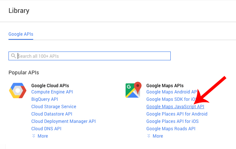Image resolution: width=236 pixels, height=149 pixels.
Task: Open BigQuery API link
Action: tap(45, 99)
